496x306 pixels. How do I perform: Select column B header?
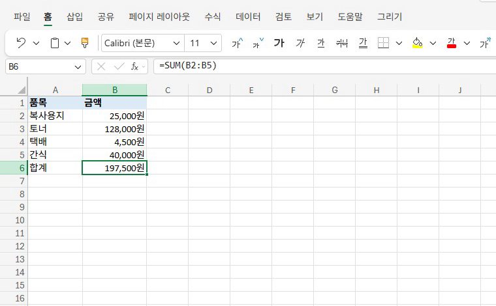point(115,90)
